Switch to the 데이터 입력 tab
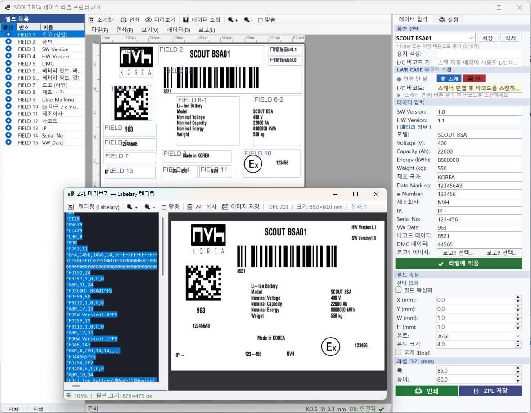The width and height of the screenshot is (531, 413). (413, 19)
